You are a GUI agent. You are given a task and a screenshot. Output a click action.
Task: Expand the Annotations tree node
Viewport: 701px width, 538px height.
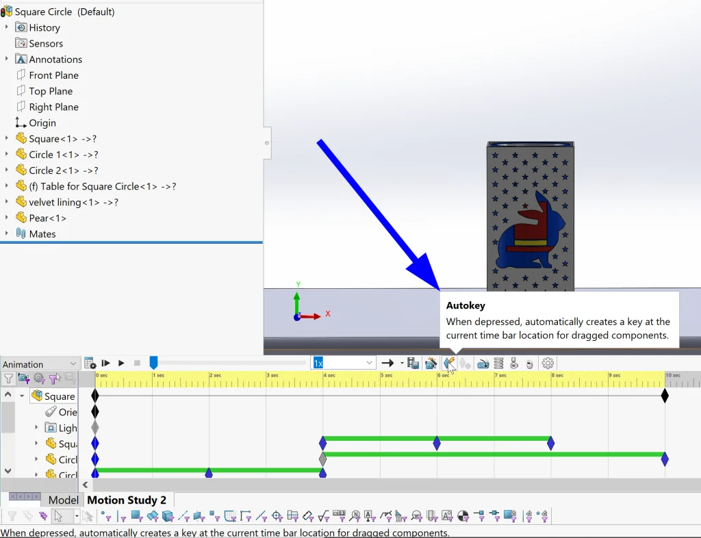6,59
